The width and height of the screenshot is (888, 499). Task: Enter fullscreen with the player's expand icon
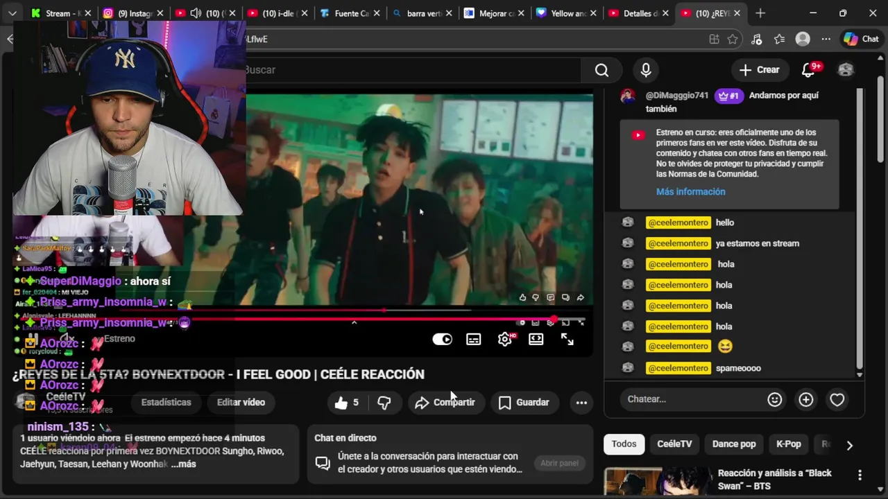point(567,340)
